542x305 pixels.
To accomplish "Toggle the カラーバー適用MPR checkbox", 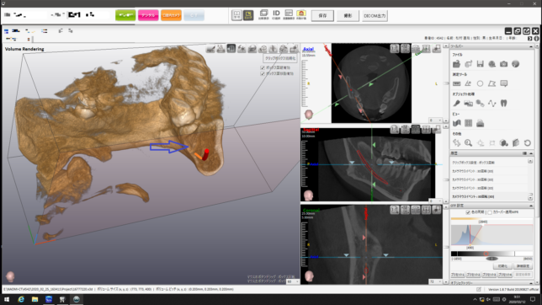I will (x=490, y=212).
